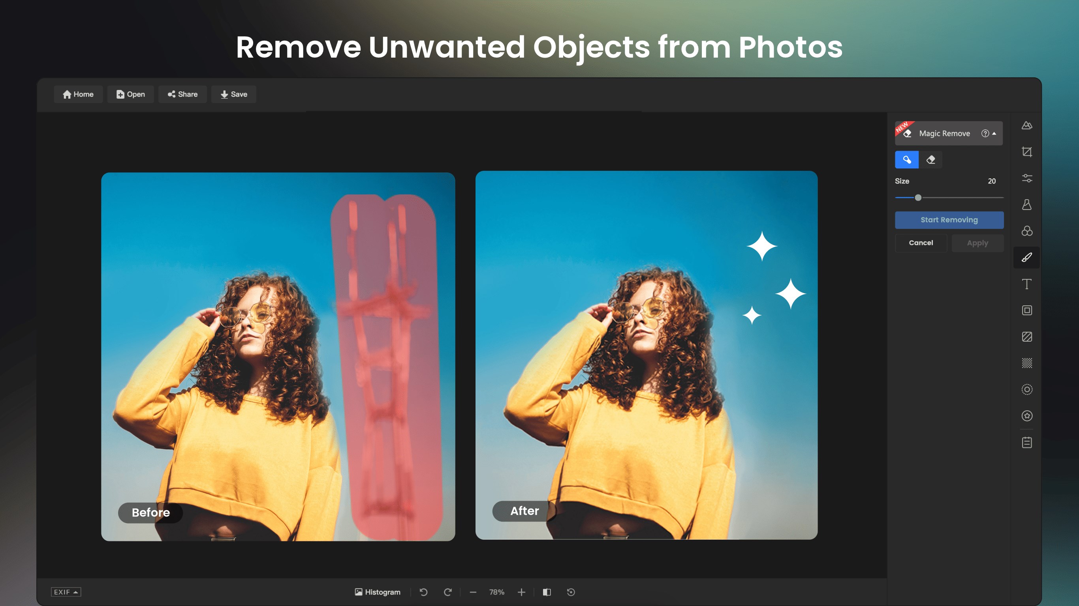
Task: Go to the Home tab
Action: tap(78, 94)
